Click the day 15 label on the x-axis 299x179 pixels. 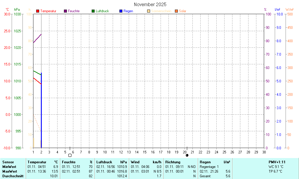pyautogui.click(x=145, y=152)
